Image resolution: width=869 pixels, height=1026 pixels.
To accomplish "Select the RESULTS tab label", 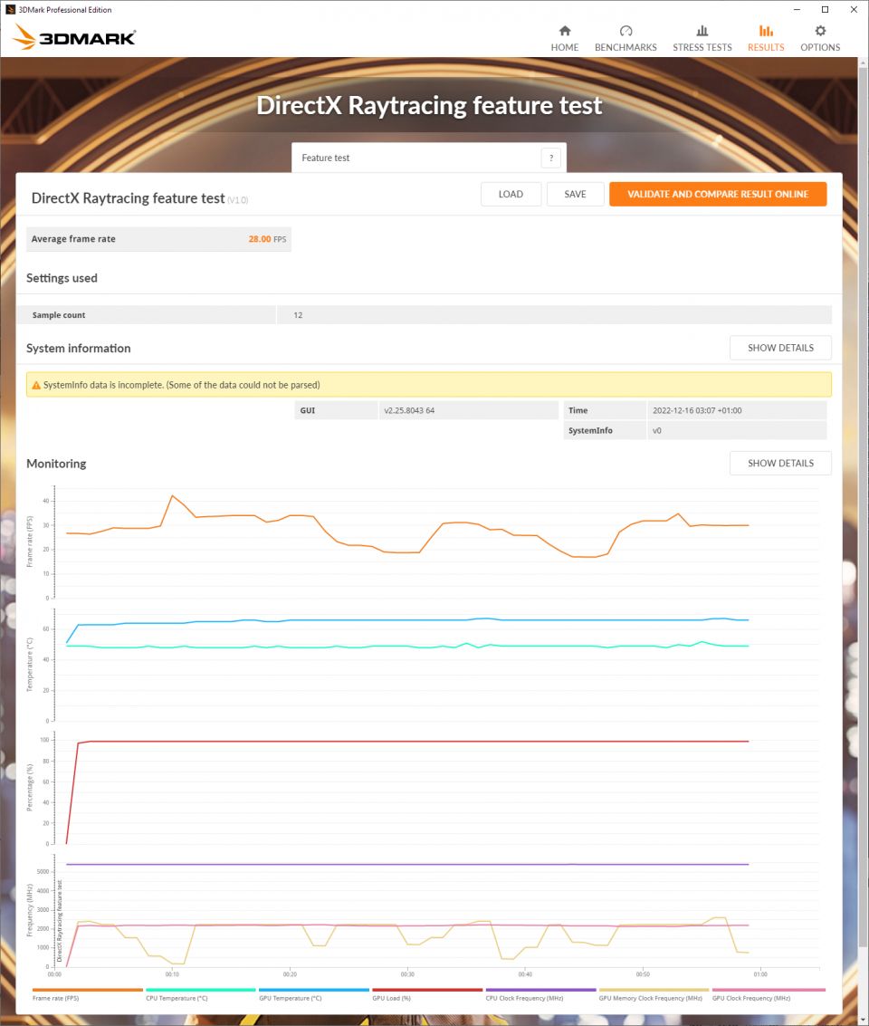I will pos(766,47).
